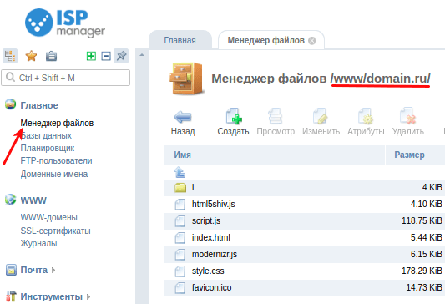
Task: Click the Назад back arrow button
Action: click(183, 122)
